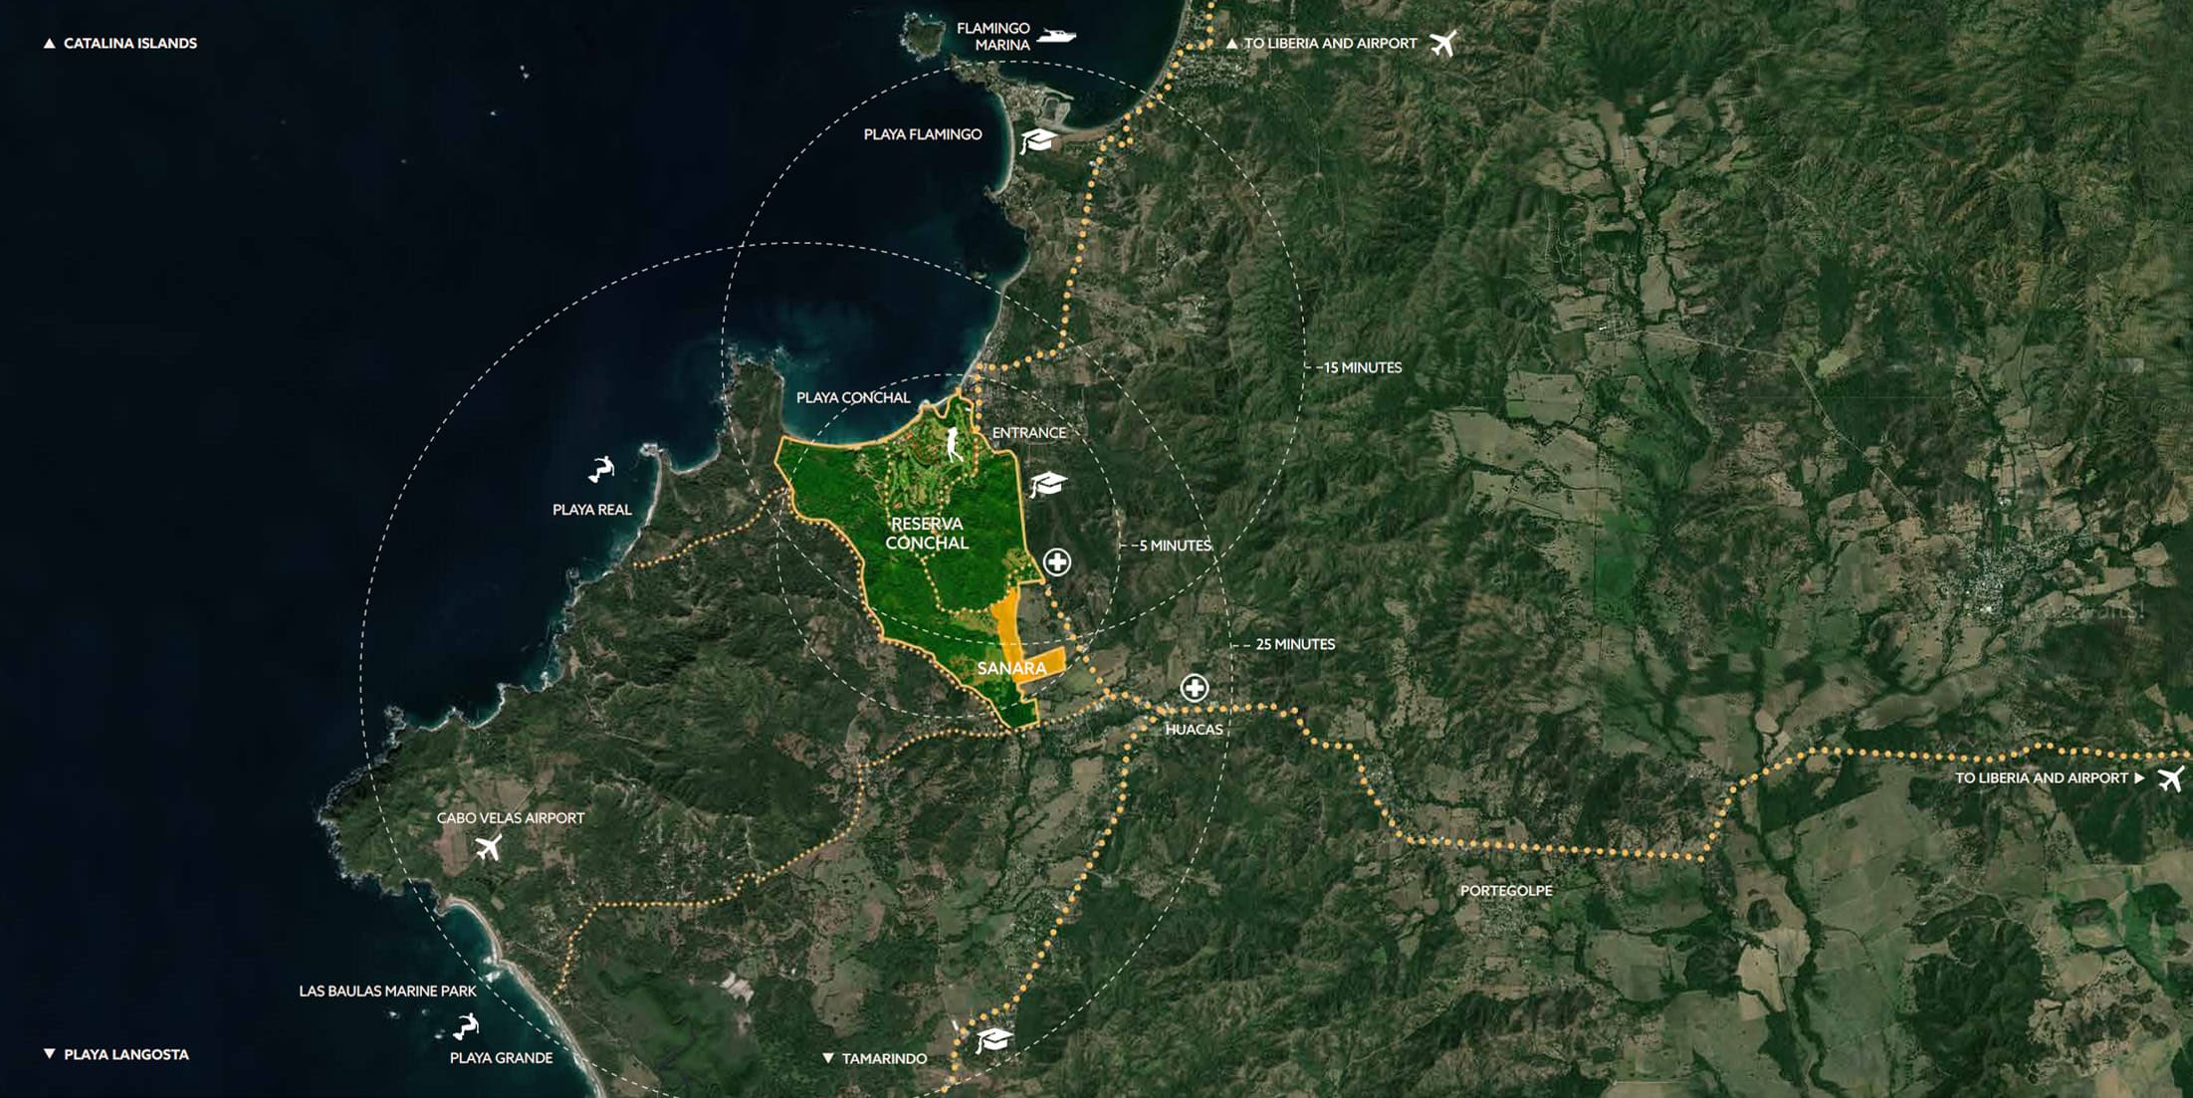
Task: Click the down arrow beside Tamarindo
Action: tap(827, 1058)
